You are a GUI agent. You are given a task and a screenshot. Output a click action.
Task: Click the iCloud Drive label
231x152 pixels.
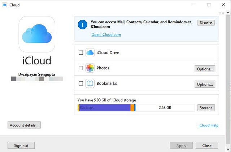[x=108, y=52]
